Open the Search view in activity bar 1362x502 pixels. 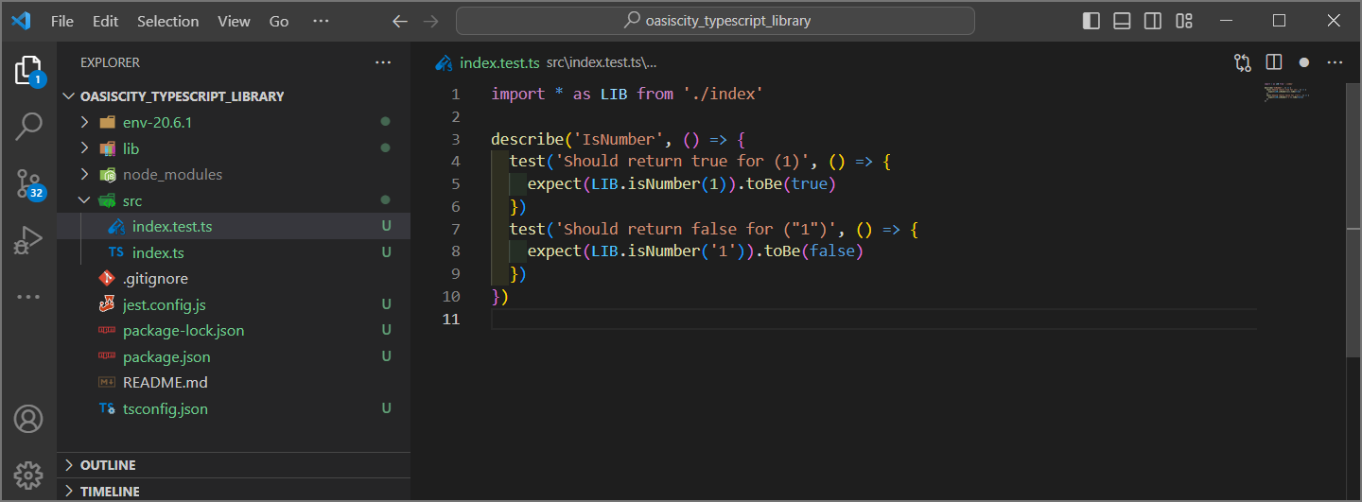pyautogui.click(x=28, y=126)
